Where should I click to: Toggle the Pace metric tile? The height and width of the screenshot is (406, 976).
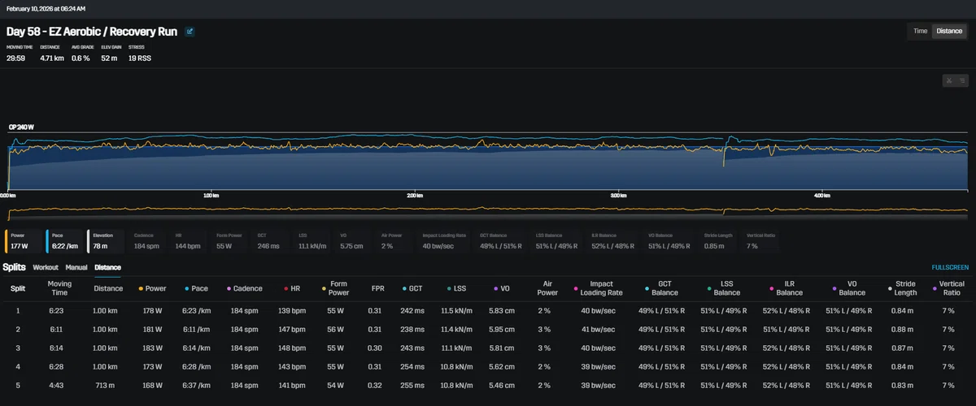coord(63,241)
